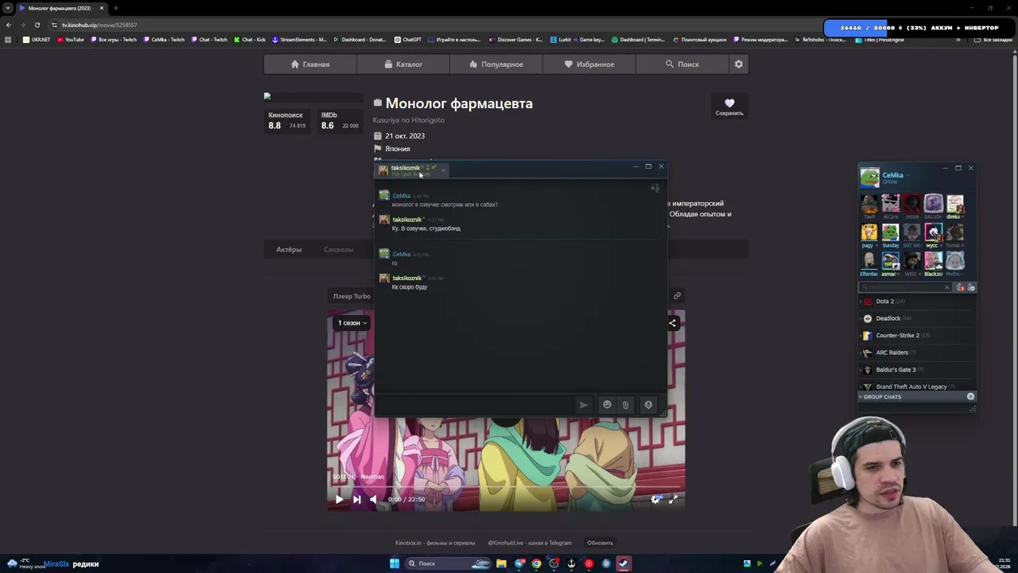Screen dimensions: 1018x573
Task: Expand Counter-Strike 2 friends group
Action: [916, 336]
